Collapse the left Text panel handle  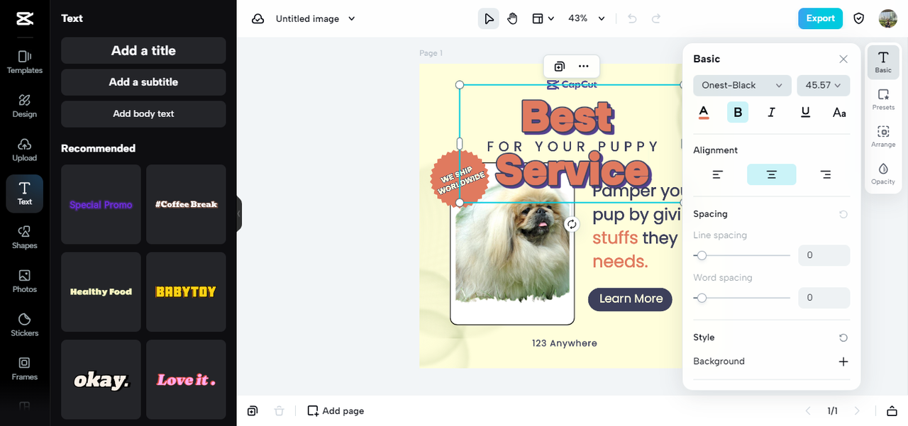[239, 213]
